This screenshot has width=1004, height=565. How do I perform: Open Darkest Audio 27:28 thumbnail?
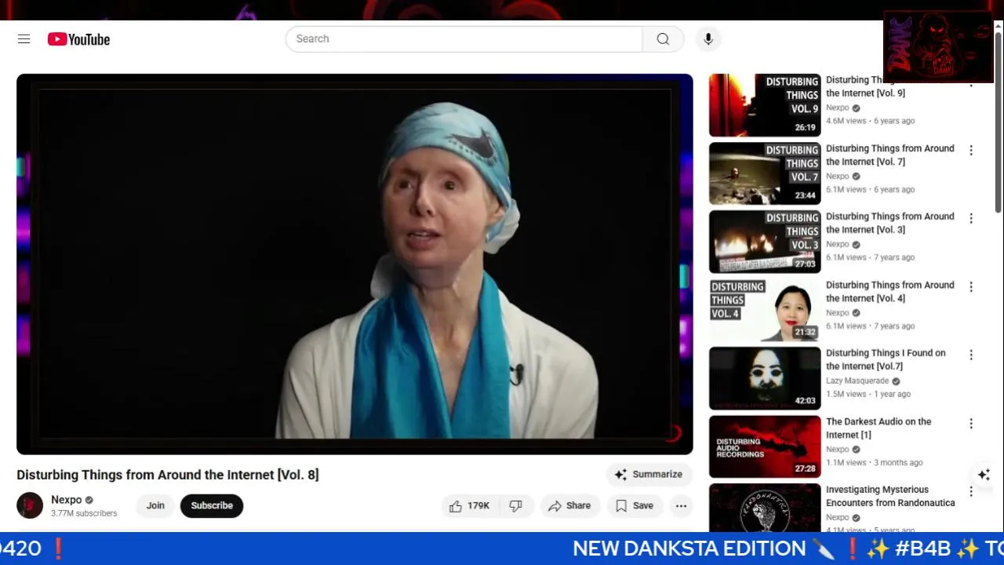pyautogui.click(x=765, y=447)
